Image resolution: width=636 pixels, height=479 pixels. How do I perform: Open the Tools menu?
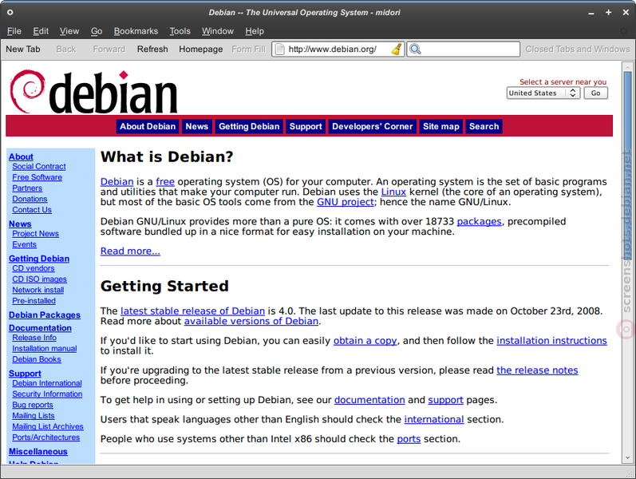coord(180,31)
